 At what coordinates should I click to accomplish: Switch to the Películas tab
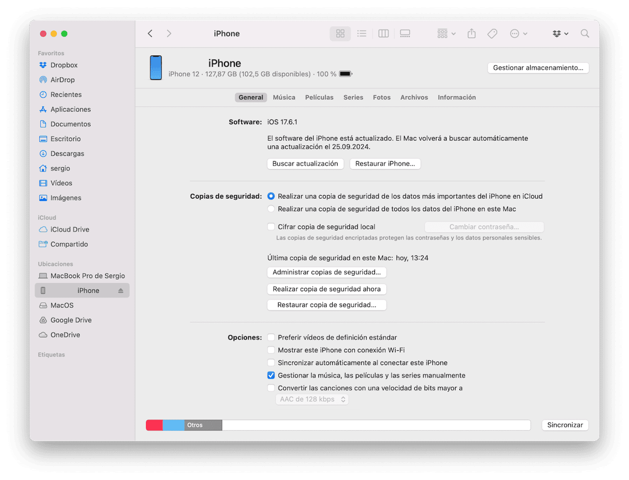click(319, 97)
